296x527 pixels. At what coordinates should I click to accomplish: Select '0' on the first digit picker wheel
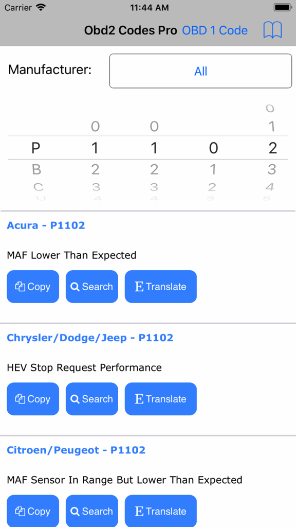[95, 126]
